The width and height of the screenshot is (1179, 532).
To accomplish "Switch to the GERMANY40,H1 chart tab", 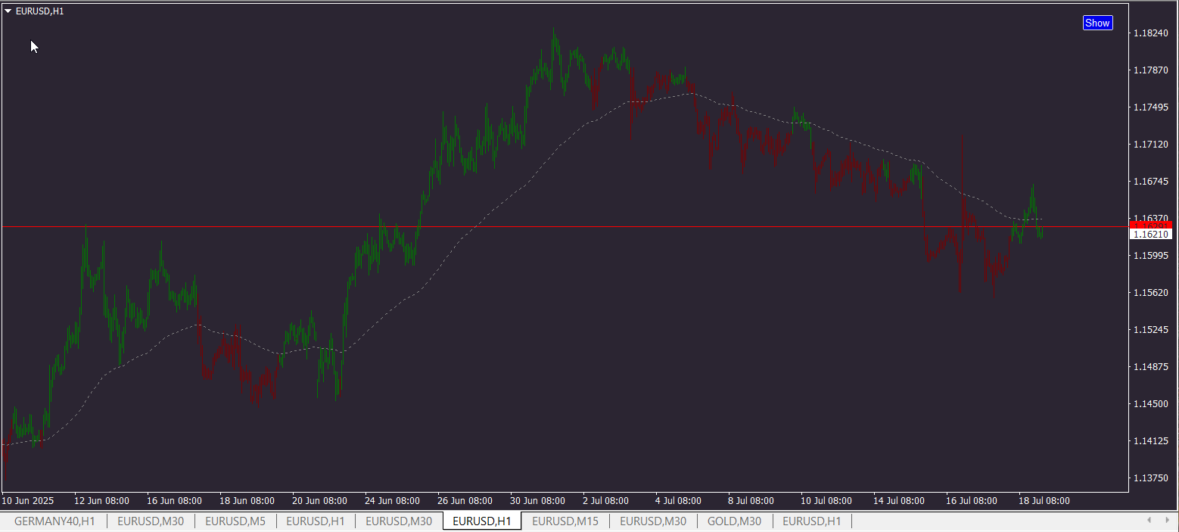I will 54,521.
